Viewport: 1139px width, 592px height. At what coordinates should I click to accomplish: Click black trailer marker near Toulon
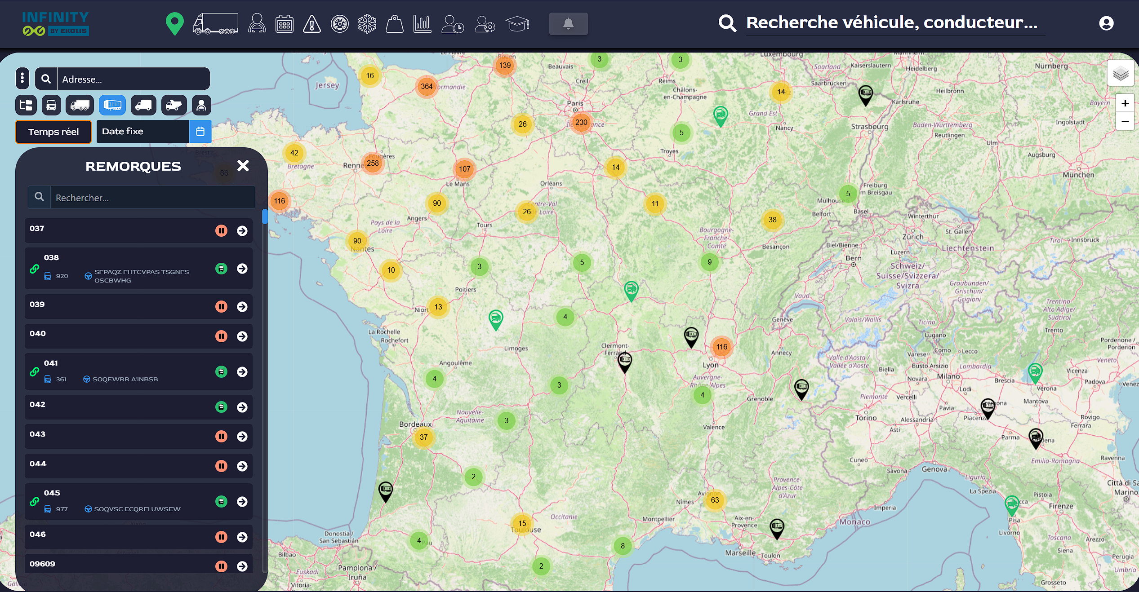coord(777,528)
